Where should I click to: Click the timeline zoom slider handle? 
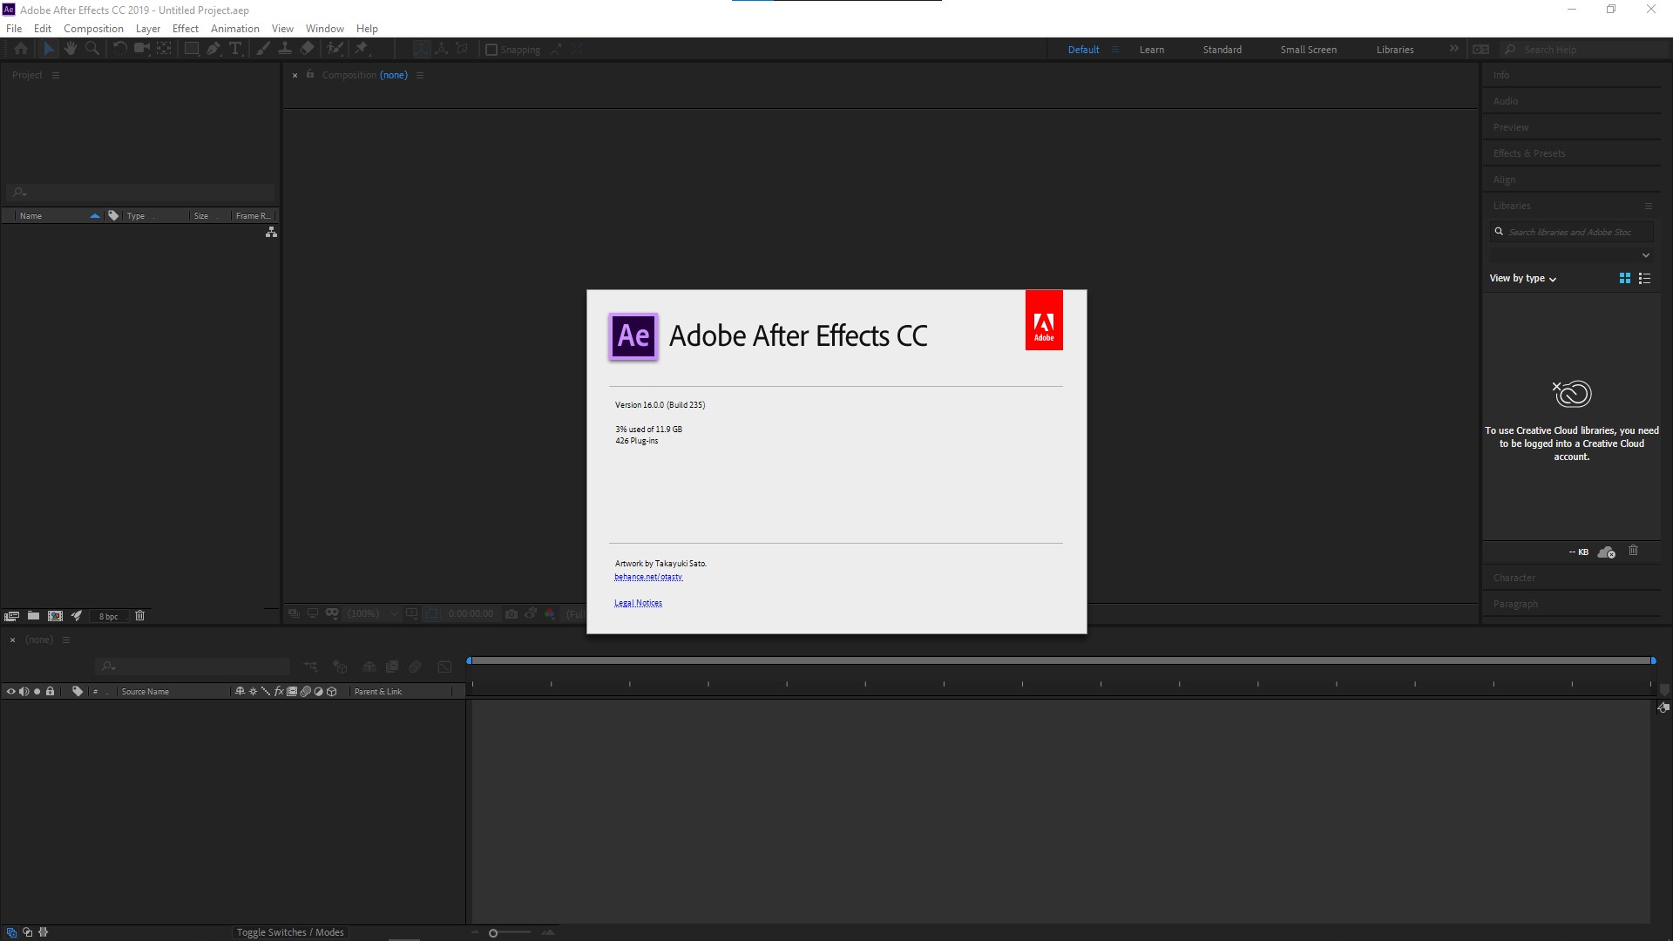(x=493, y=933)
